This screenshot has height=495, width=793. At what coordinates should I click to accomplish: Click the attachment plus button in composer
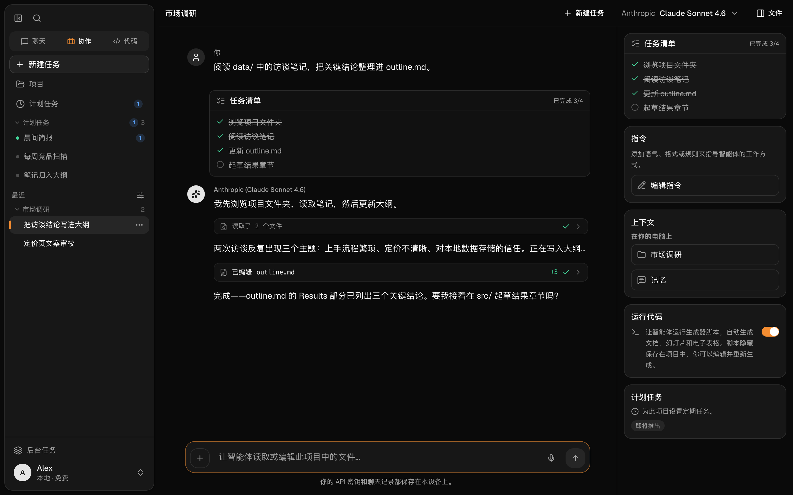coord(200,458)
